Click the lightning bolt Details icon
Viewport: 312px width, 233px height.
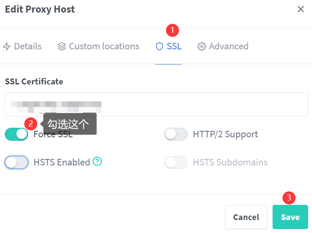coord(6,46)
